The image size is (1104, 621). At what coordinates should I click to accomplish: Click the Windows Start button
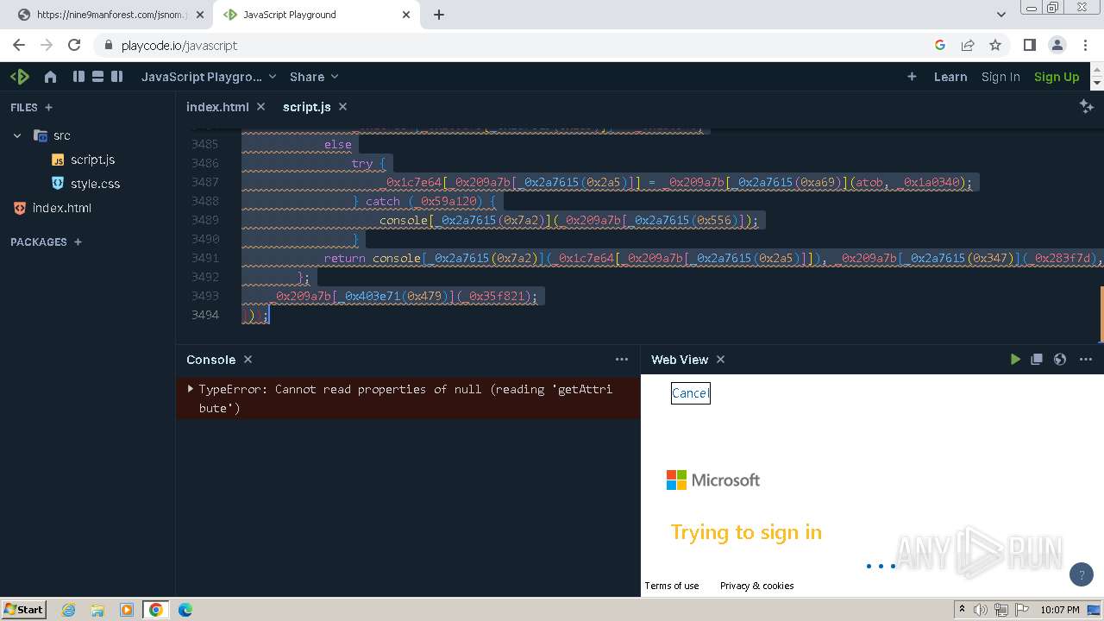coord(24,610)
